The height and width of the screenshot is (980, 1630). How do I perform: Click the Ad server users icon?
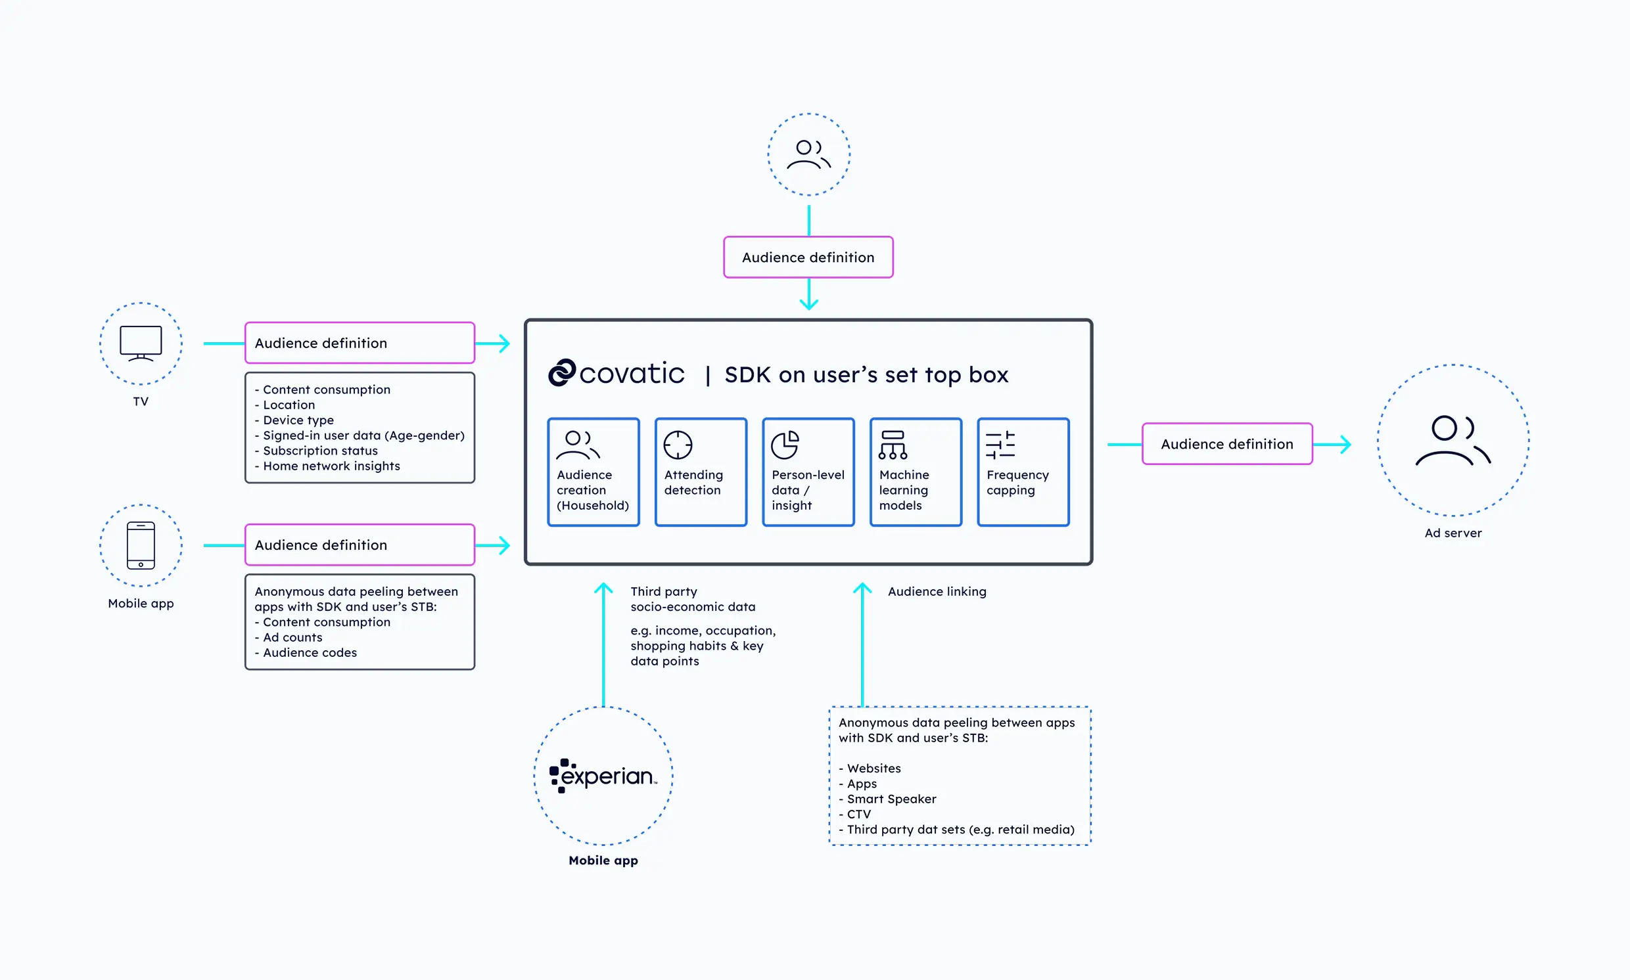pyautogui.click(x=1453, y=441)
